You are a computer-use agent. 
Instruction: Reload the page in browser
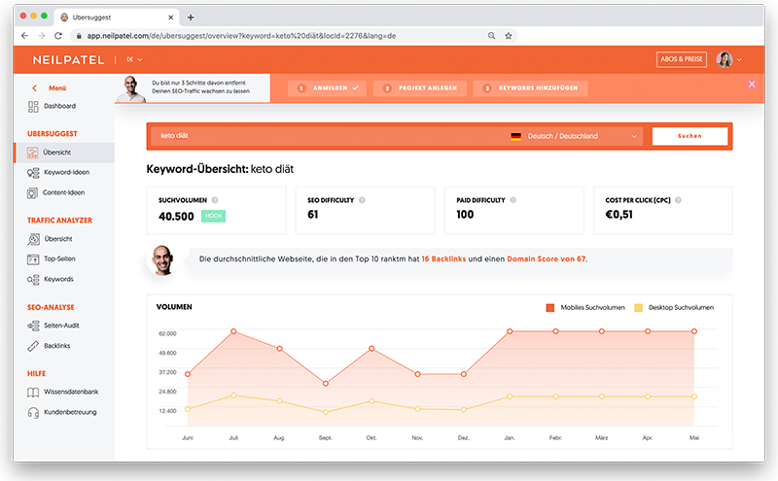58,36
